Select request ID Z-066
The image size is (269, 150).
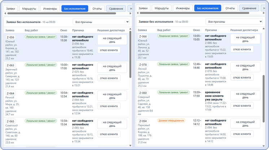[x=143, y=36]
